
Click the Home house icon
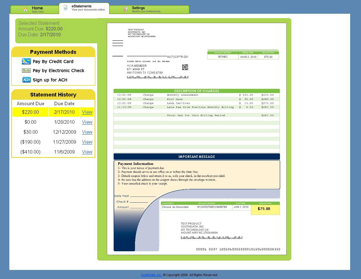(26, 9)
